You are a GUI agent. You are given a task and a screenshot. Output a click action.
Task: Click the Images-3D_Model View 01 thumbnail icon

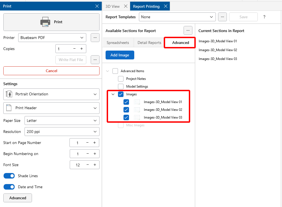(137, 102)
